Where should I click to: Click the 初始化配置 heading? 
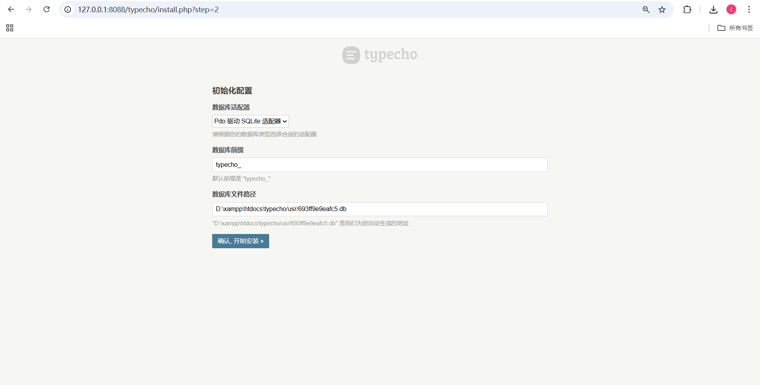(x=232, y=91)
